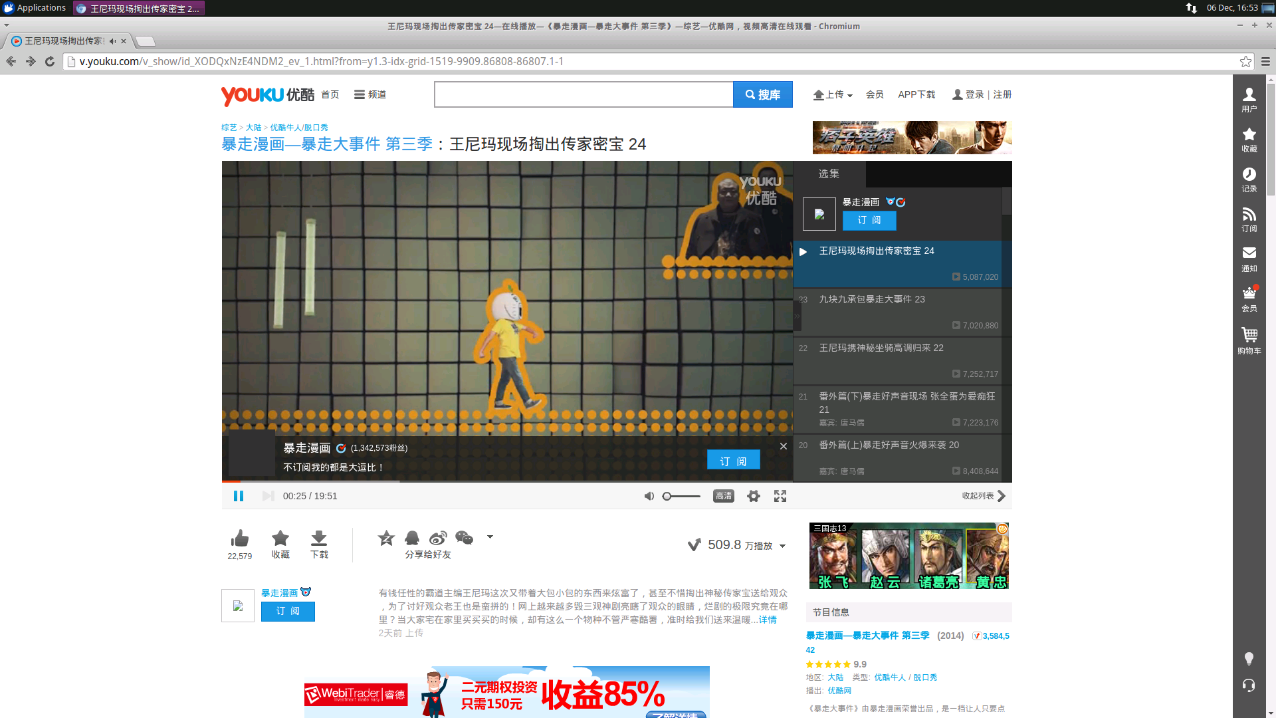Mute the video player's volume icon
Screen dimensions: 1276x718
(x=649, y=496)
